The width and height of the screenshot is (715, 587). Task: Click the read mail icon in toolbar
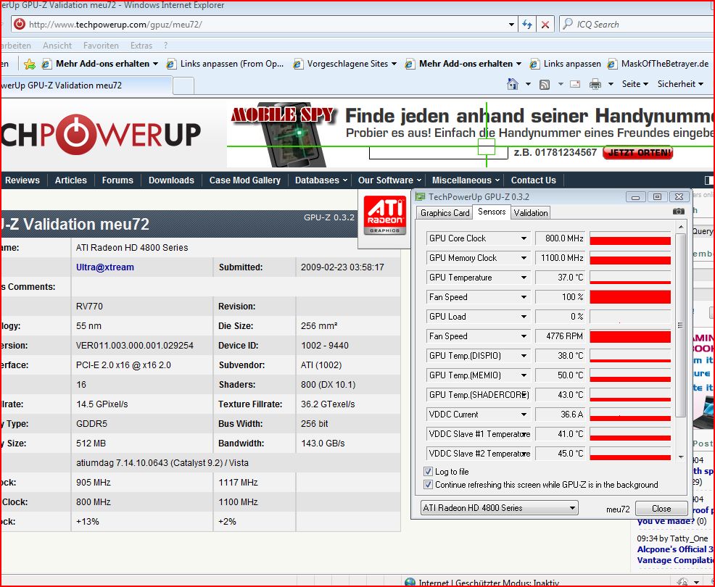[575, 84]
